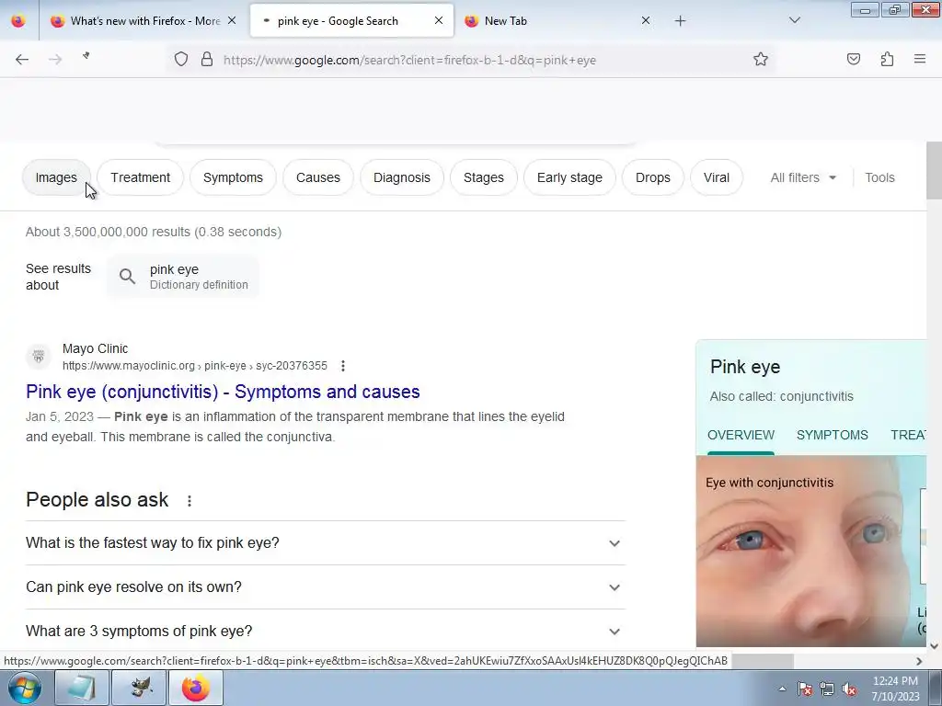Open a new tab with plus button
The image size is (942, 706).
(x=680, y=21)
